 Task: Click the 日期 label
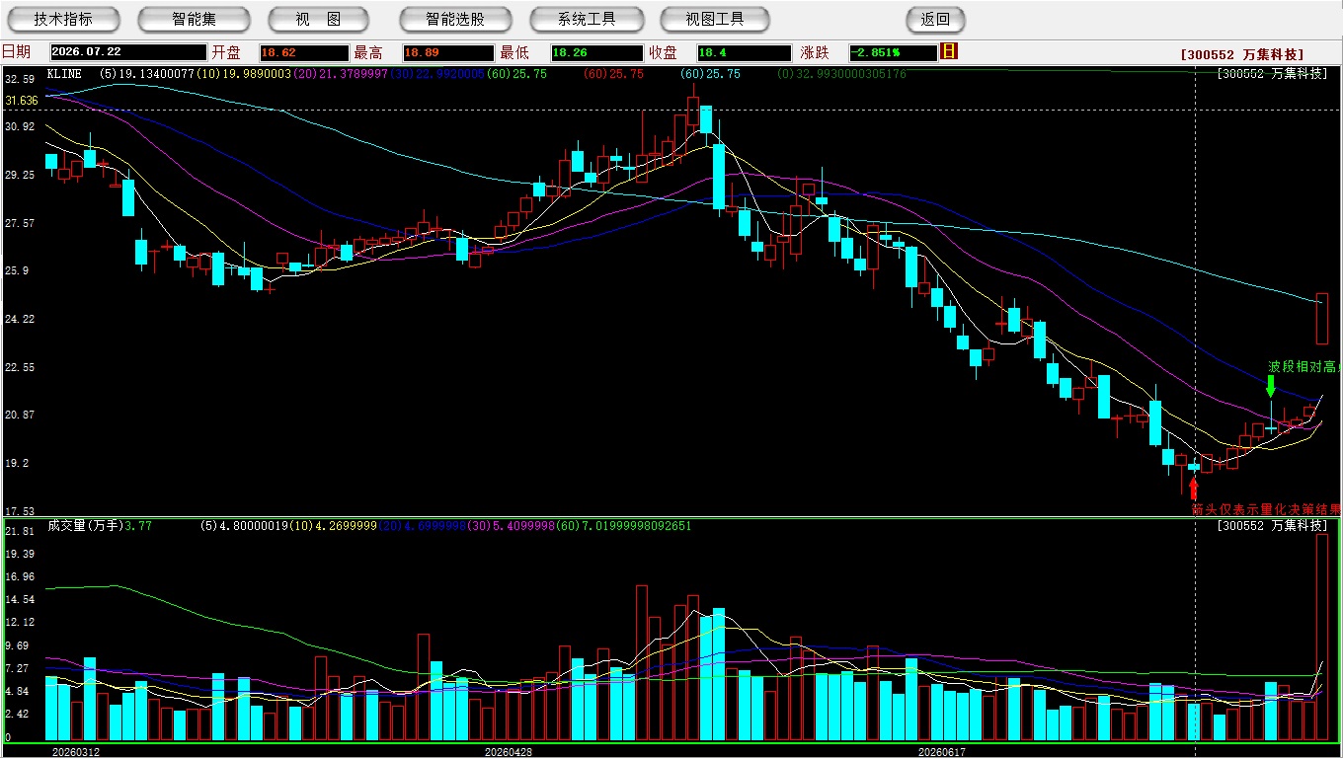pos(17,52)
